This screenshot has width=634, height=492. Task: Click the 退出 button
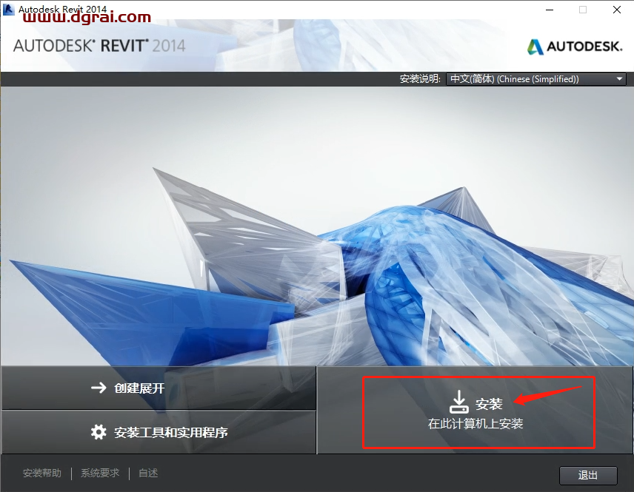click(x=588, y=475)
